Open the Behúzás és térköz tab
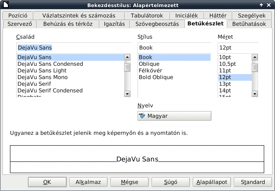 click(68, 24)
